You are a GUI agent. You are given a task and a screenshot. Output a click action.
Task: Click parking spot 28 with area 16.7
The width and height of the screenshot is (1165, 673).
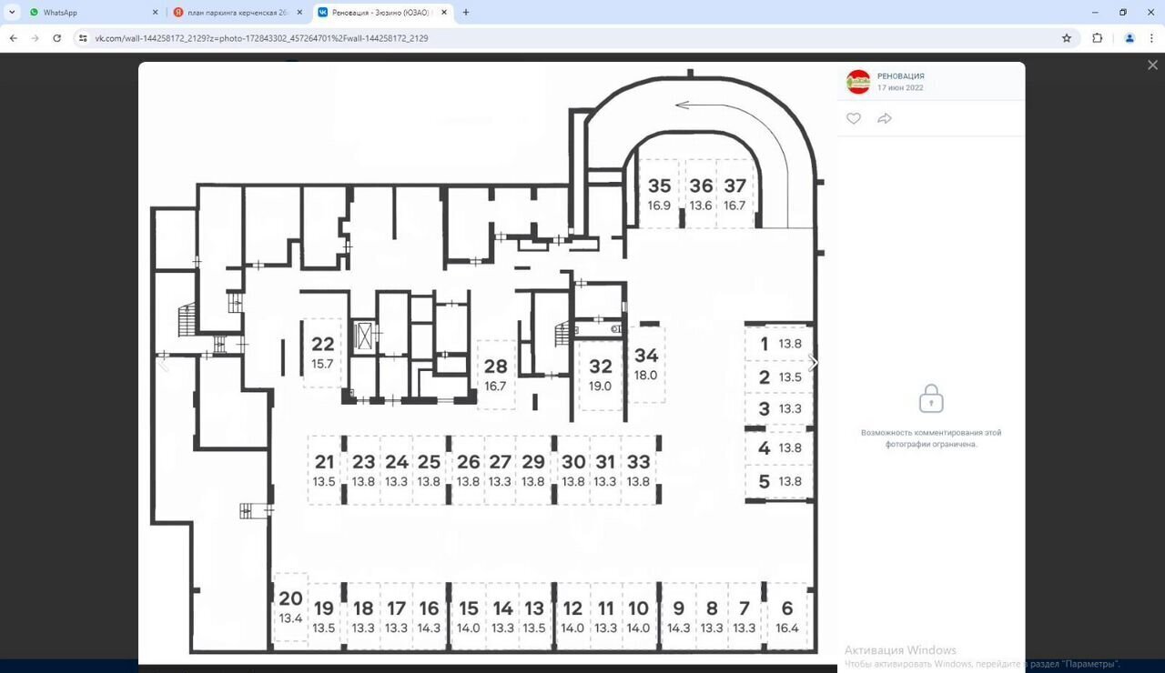click(495, 374)
